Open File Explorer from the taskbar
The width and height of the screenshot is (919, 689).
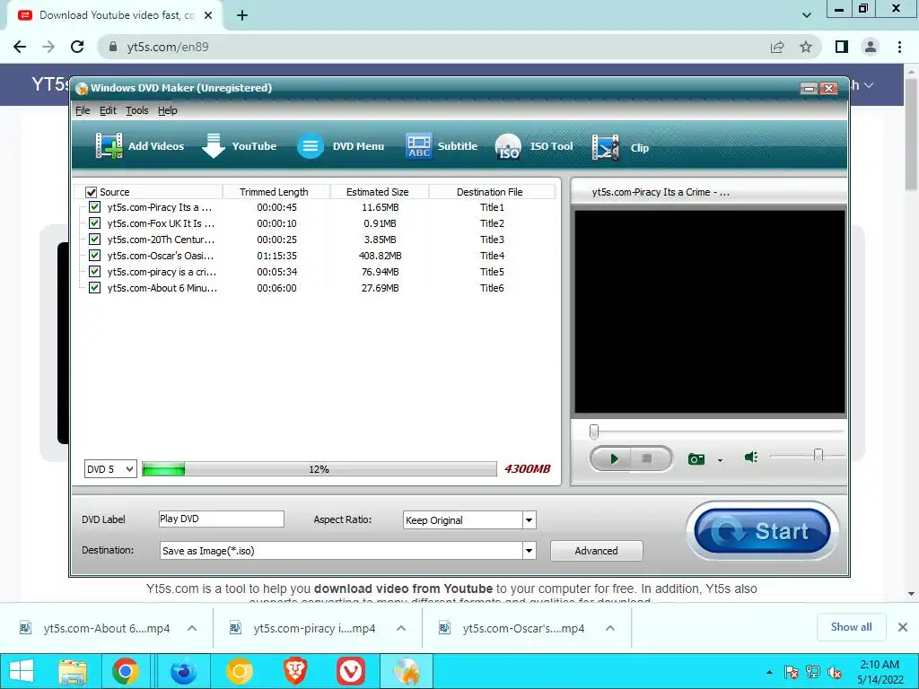point(73,671)
